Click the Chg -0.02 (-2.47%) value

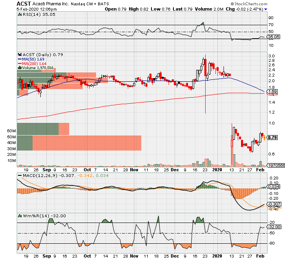(244, 9)
